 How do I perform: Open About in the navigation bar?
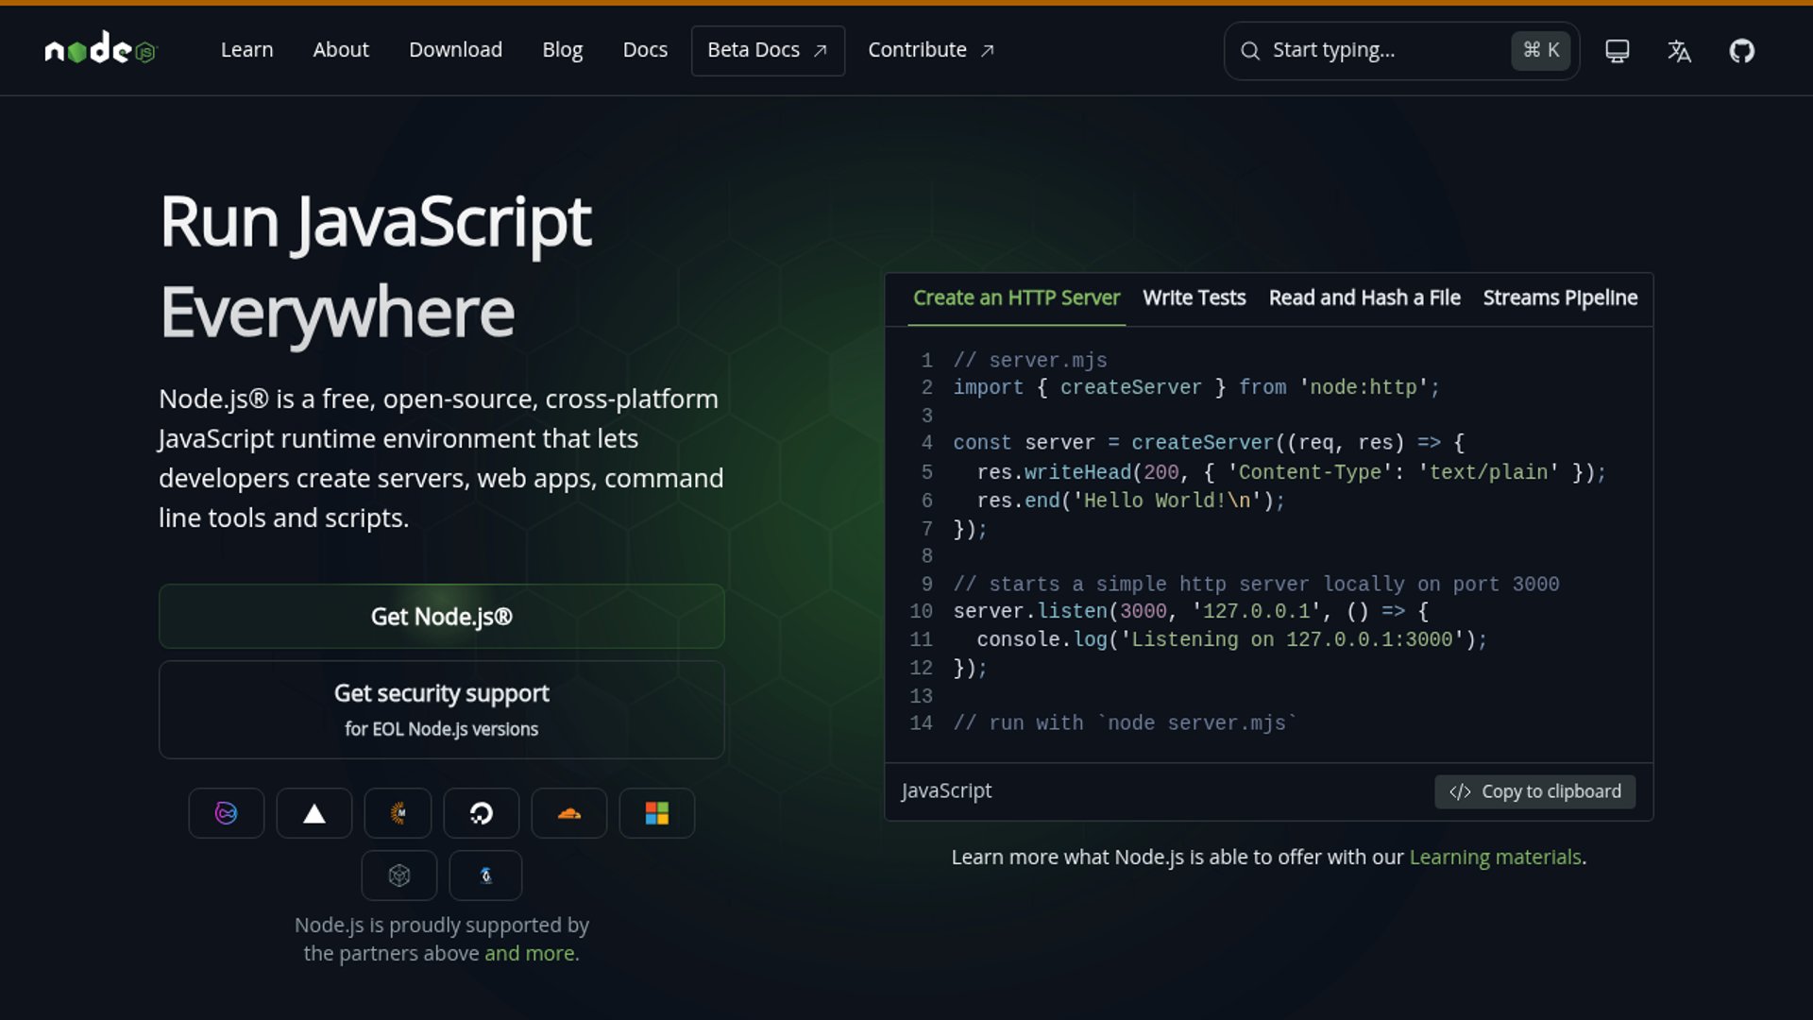coord(341,50)
